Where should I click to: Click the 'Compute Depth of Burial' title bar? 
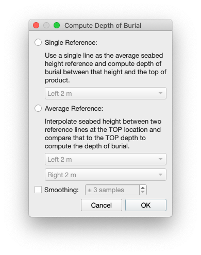coord(103,25)
